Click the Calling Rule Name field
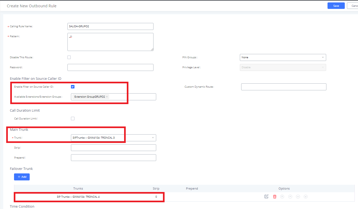The height and width of the screenshot is (209, 358). coord(110,26)
